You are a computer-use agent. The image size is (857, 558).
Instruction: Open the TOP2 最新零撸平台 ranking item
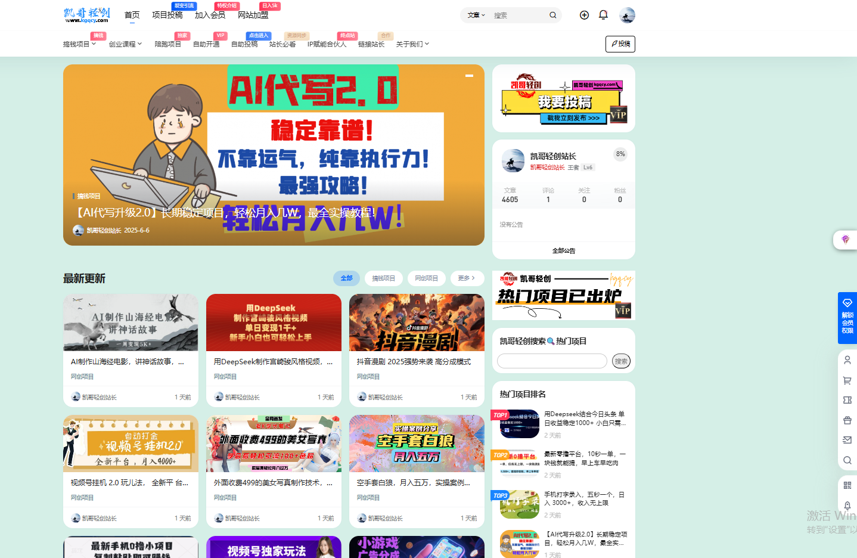tap(564, 464)
